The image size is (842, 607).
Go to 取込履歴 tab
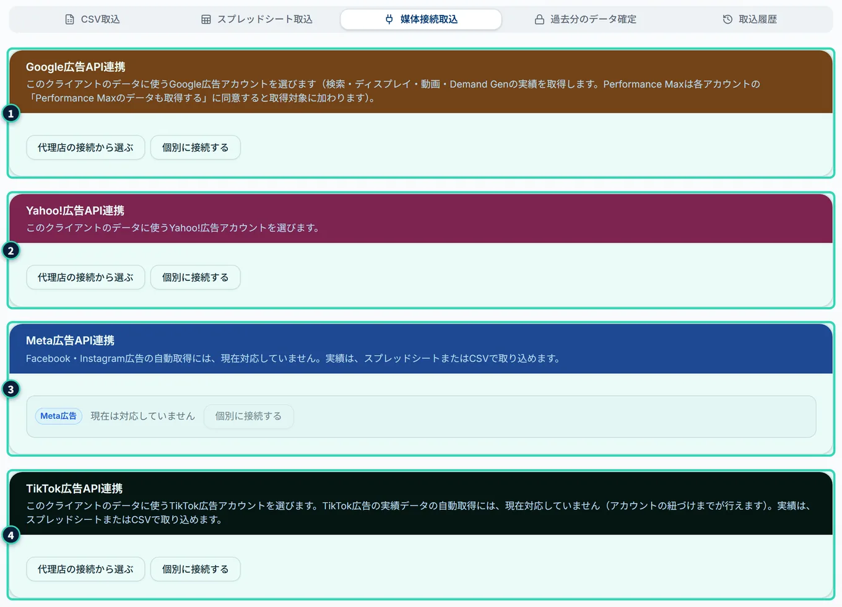pos(749,19)
